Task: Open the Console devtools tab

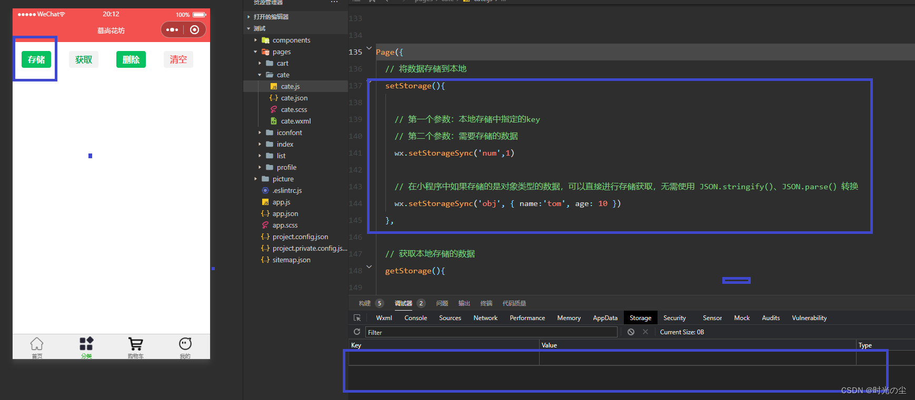Action: tap(416, 318)
